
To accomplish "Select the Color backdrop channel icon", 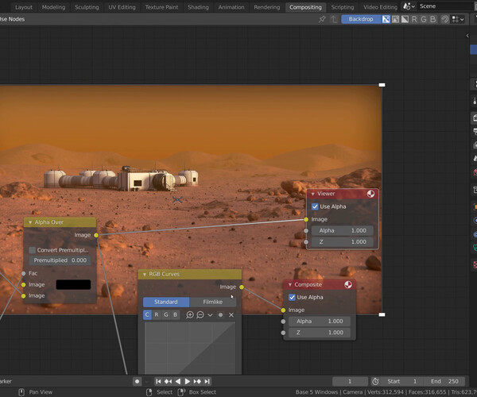I will (x=395, y=19).
